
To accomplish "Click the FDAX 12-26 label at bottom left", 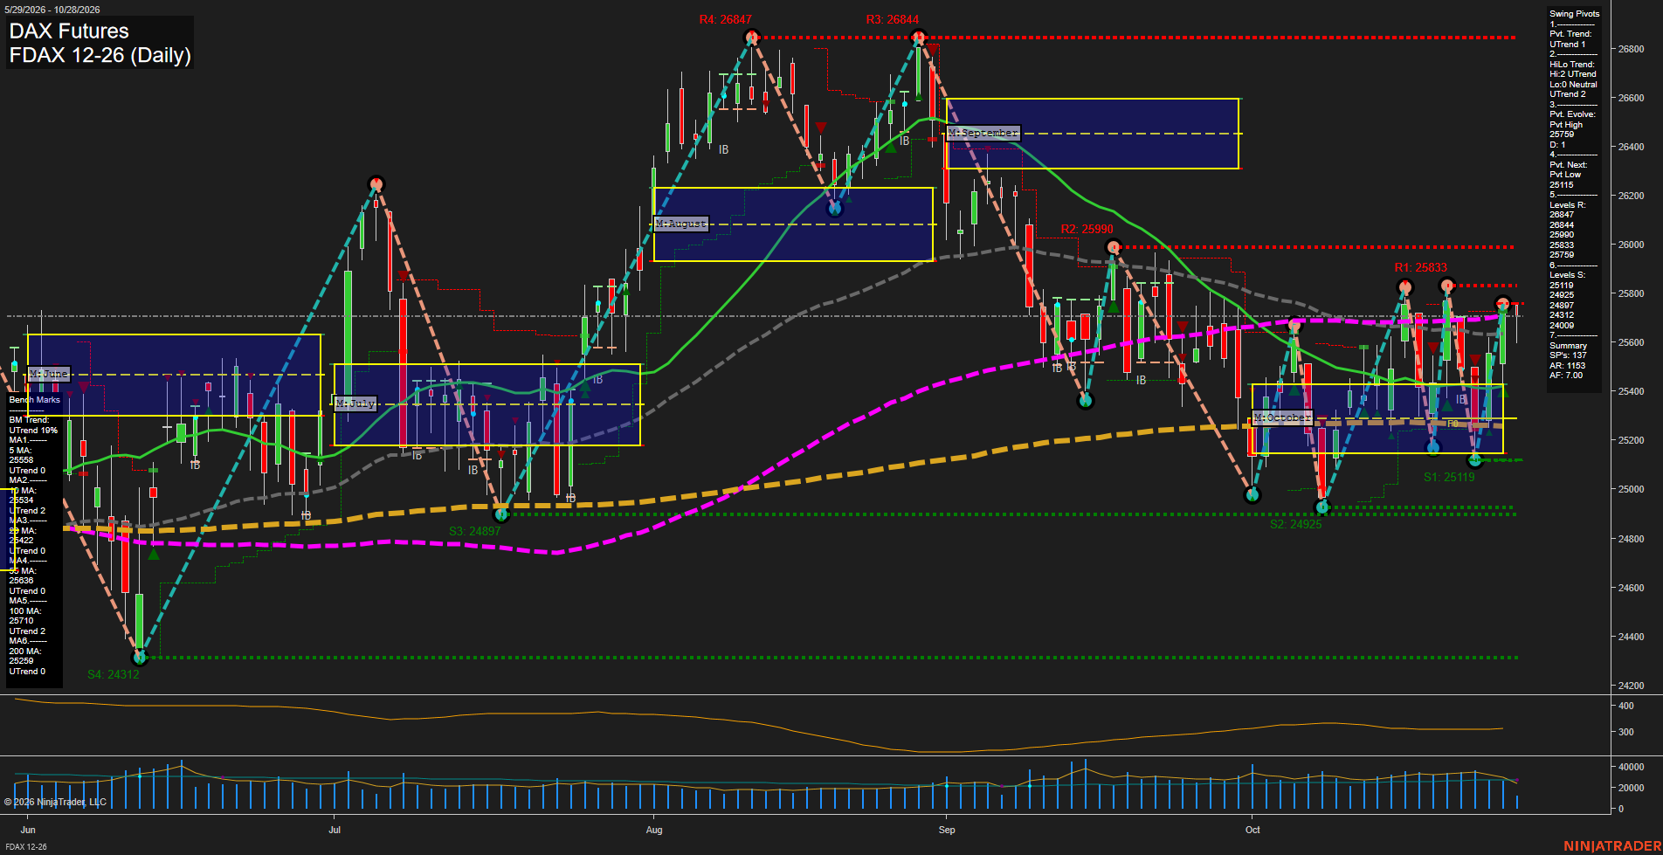I will [25, 847].
